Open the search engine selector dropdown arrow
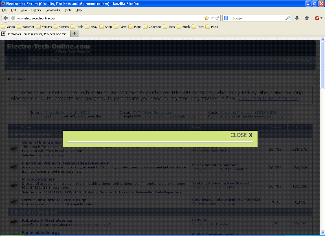 click(230, 18)
